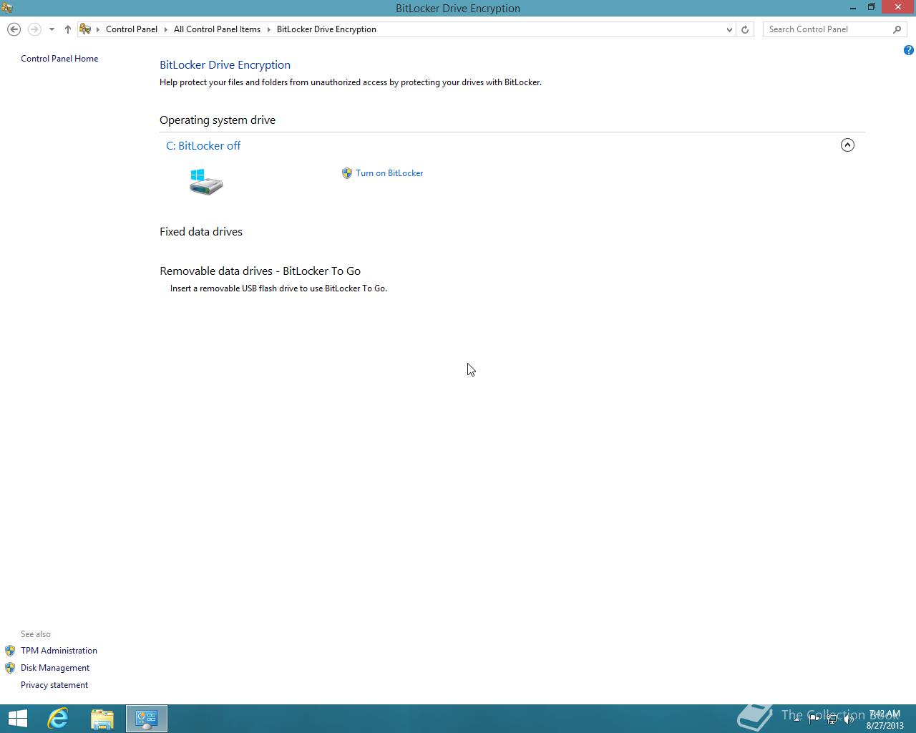
Task: Open Action Center flag tray icon
Action: pyautogui.click(x=814, y=719)
